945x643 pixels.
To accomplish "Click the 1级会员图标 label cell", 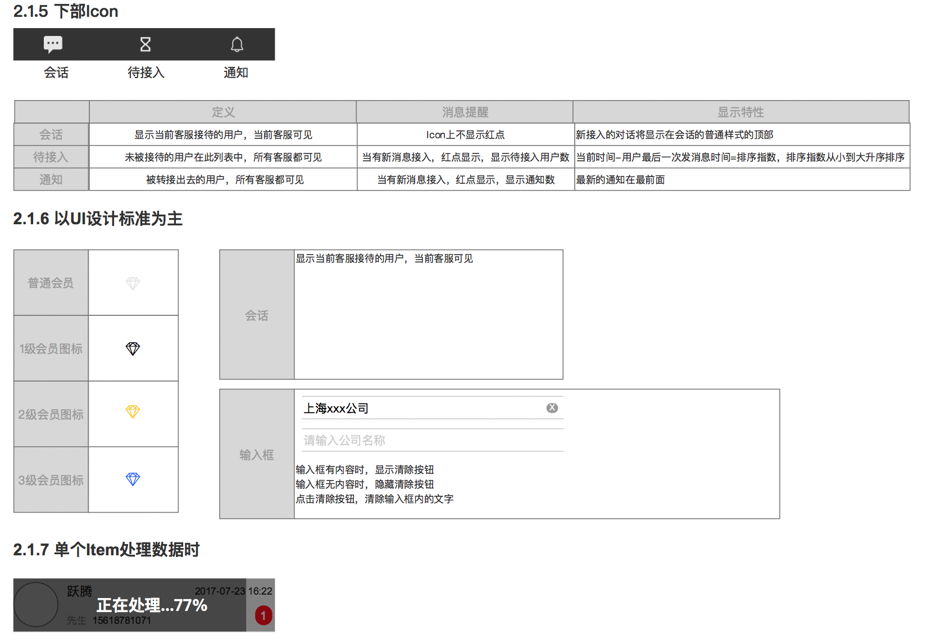I will (51, 348).
